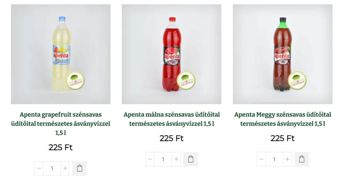Screen dimensions: 348x190
Task: View the red málna bottle image
Action: point(172,54)
